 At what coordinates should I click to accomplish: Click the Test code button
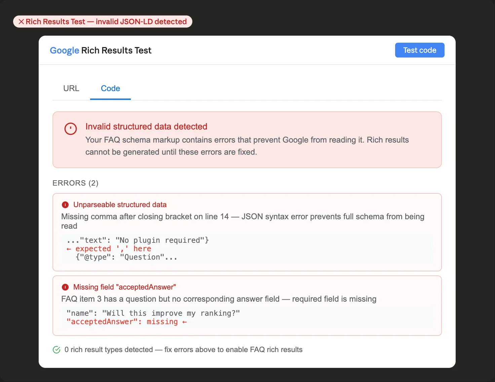(420, 50)
